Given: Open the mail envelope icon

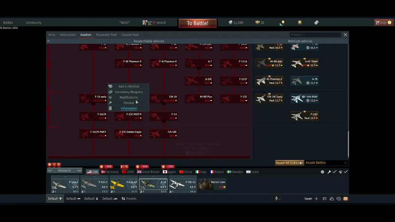Looking at the screenshot, I should click(x=346, y=199).
